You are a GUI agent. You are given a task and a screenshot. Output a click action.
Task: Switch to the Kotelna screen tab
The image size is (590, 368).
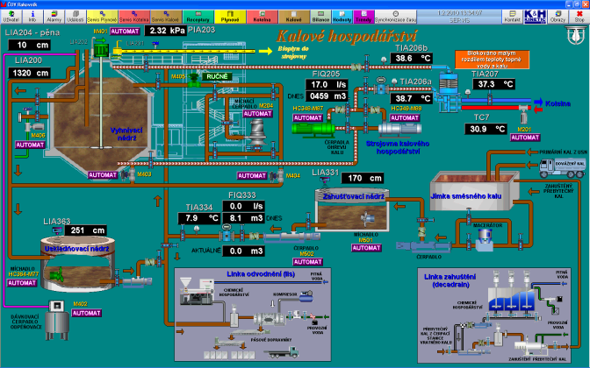(x=261, y=16)
